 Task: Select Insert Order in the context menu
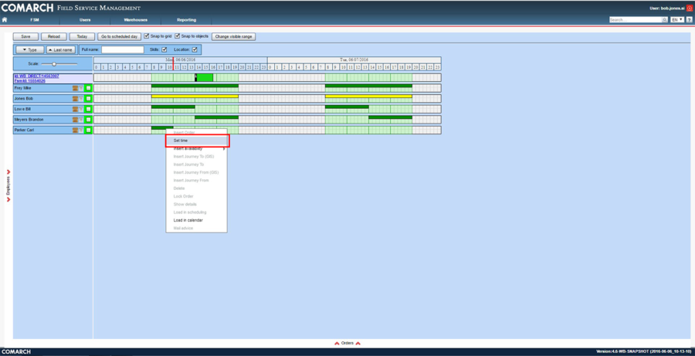[x=196, y=133]
